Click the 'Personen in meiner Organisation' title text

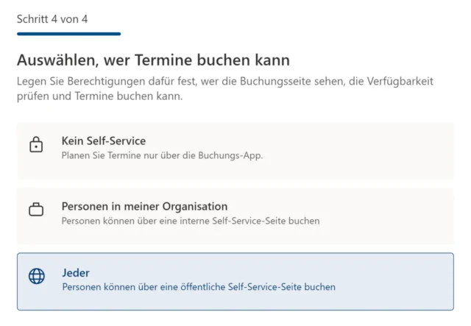pyautogui.click(x=144, y=206)
